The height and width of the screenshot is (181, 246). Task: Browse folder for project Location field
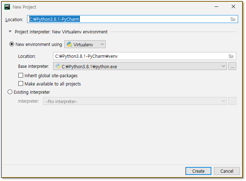(233, 19)
